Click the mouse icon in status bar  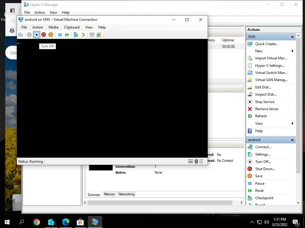click(196, 161)
